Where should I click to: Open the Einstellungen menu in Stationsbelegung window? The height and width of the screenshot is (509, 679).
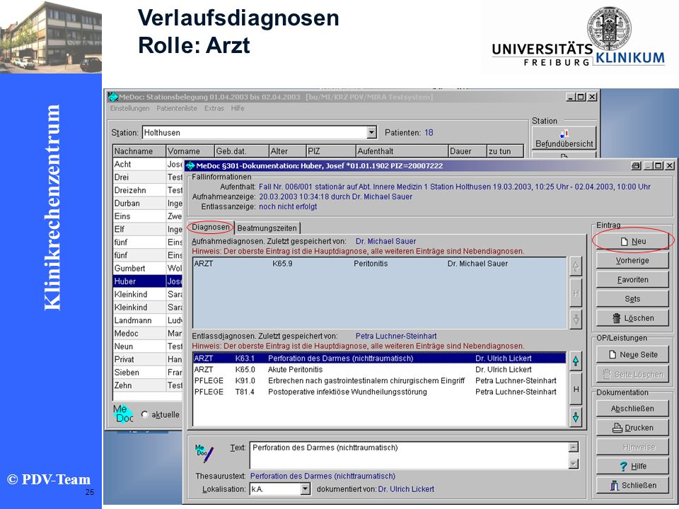pos(129,108)
